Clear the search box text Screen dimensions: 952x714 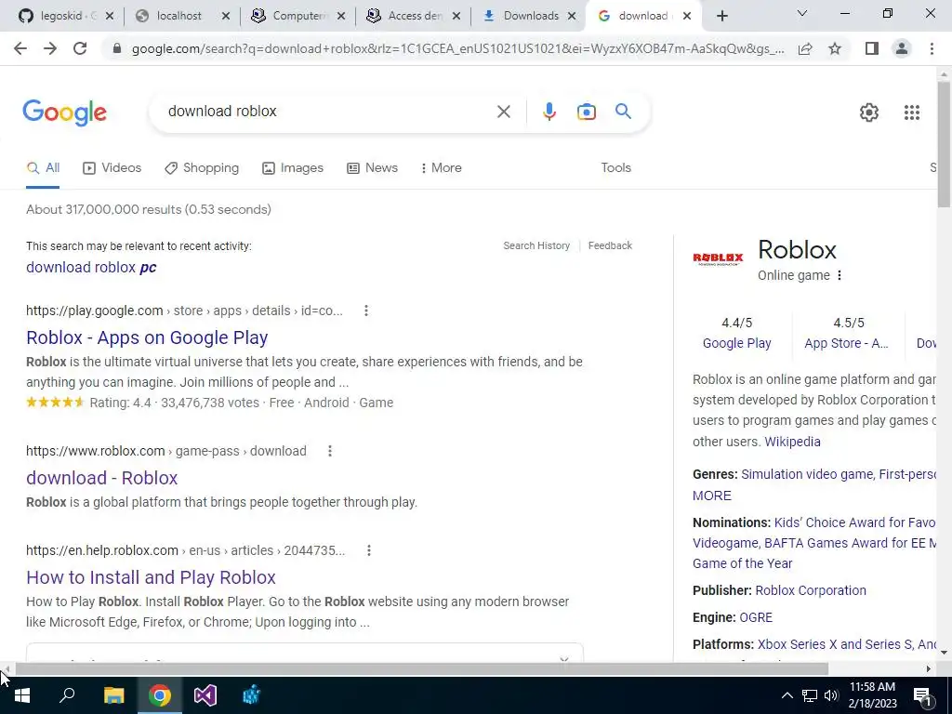coord(503,112)
